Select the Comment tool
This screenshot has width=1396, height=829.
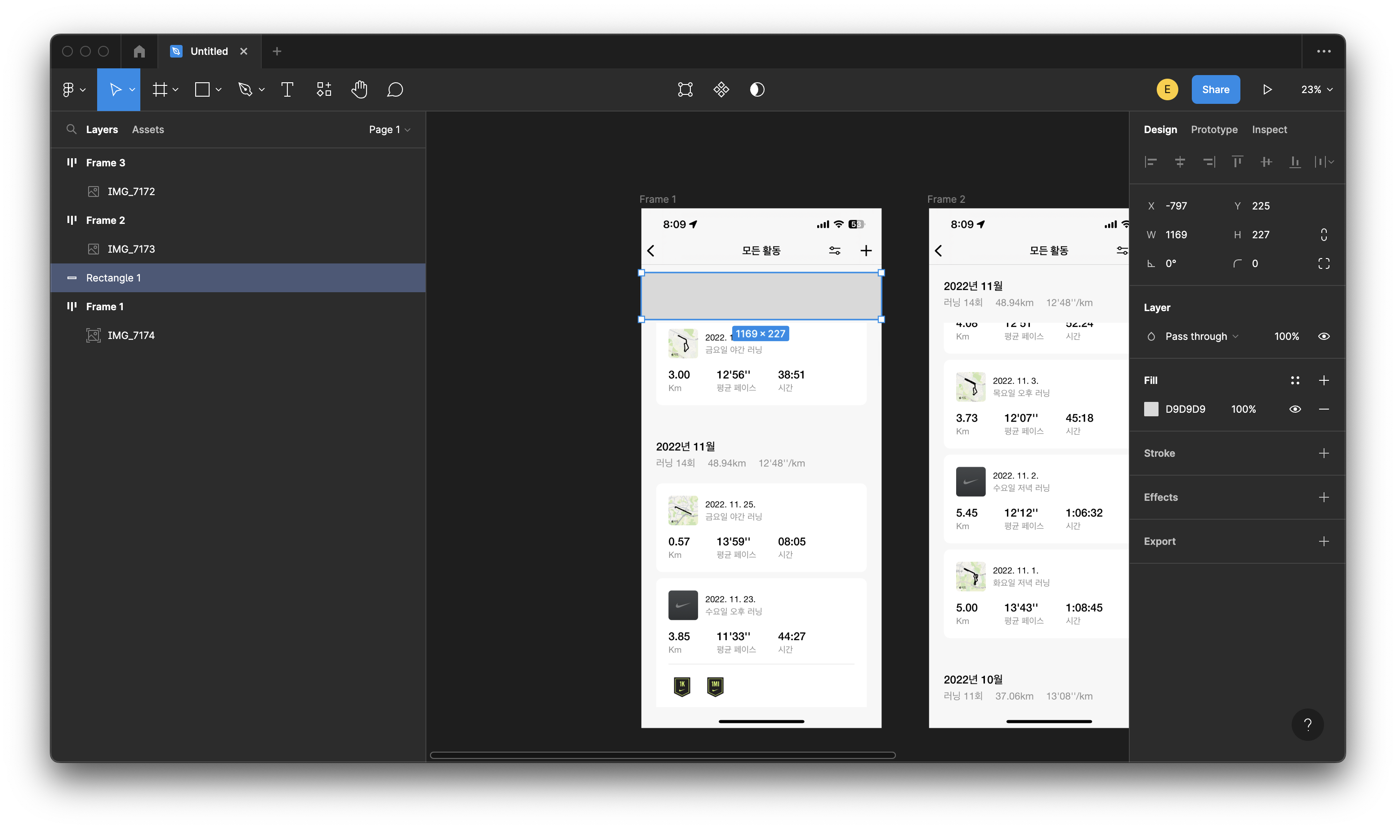tap(395, 89)
